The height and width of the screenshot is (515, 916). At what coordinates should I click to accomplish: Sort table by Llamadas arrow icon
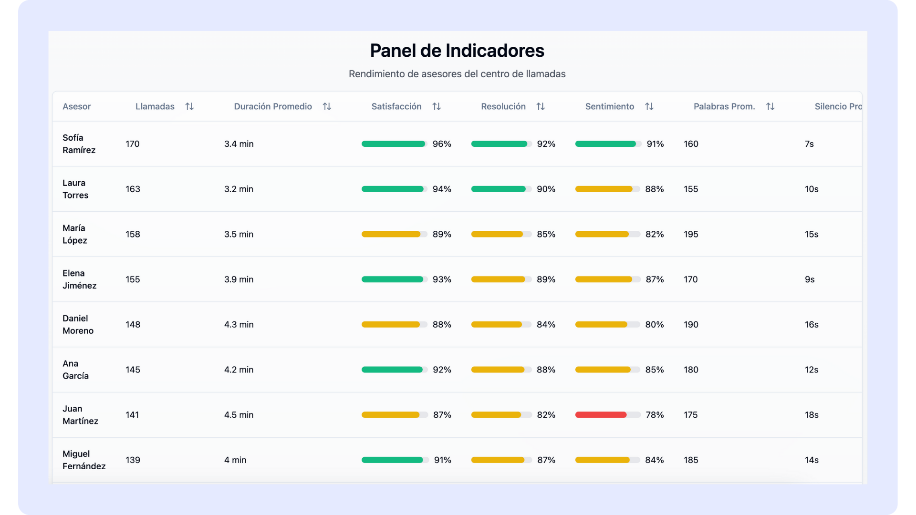189,106
